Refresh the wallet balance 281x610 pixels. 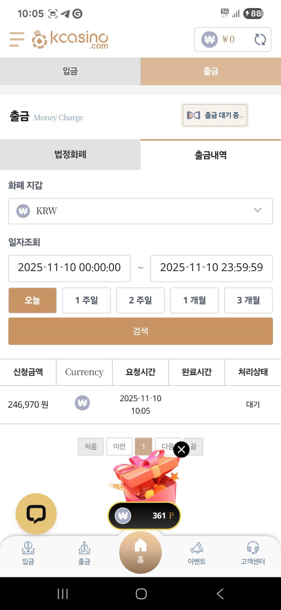(260, 39)
